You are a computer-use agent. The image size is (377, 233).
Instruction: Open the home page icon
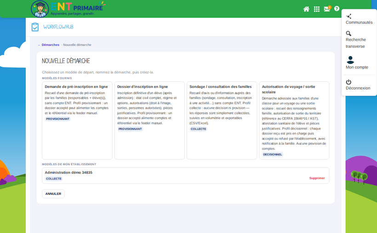pos(306,9)
